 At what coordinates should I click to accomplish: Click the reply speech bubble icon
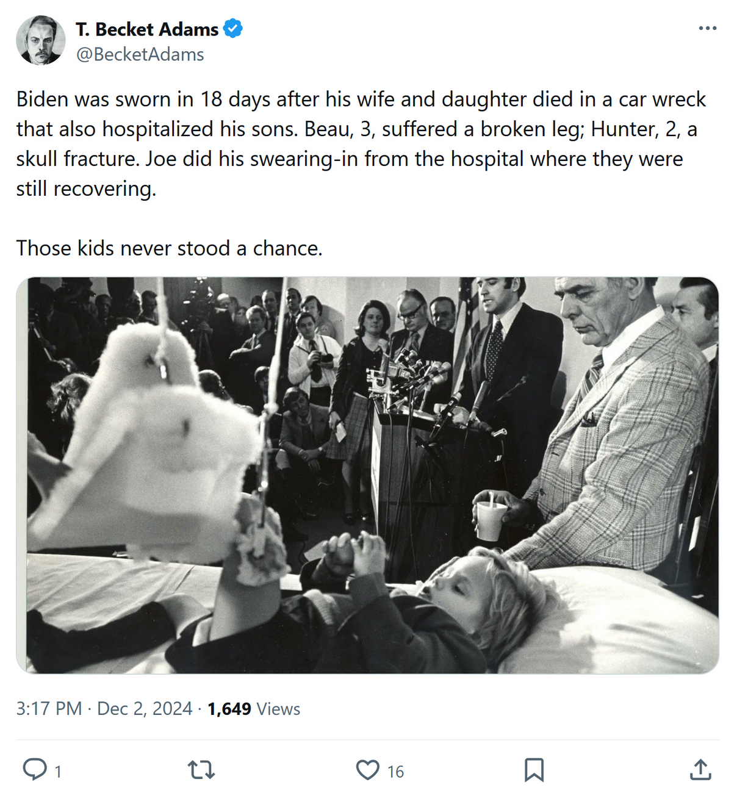coord(34,770)
